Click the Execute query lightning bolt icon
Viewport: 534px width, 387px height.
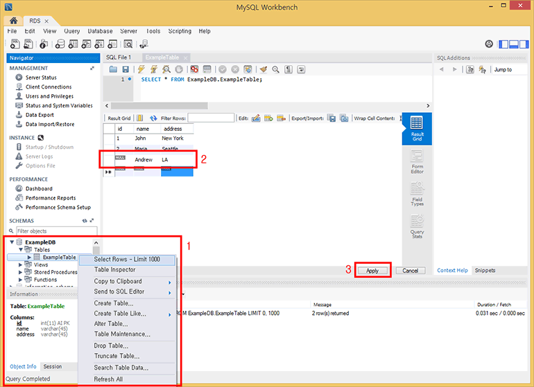141,69
